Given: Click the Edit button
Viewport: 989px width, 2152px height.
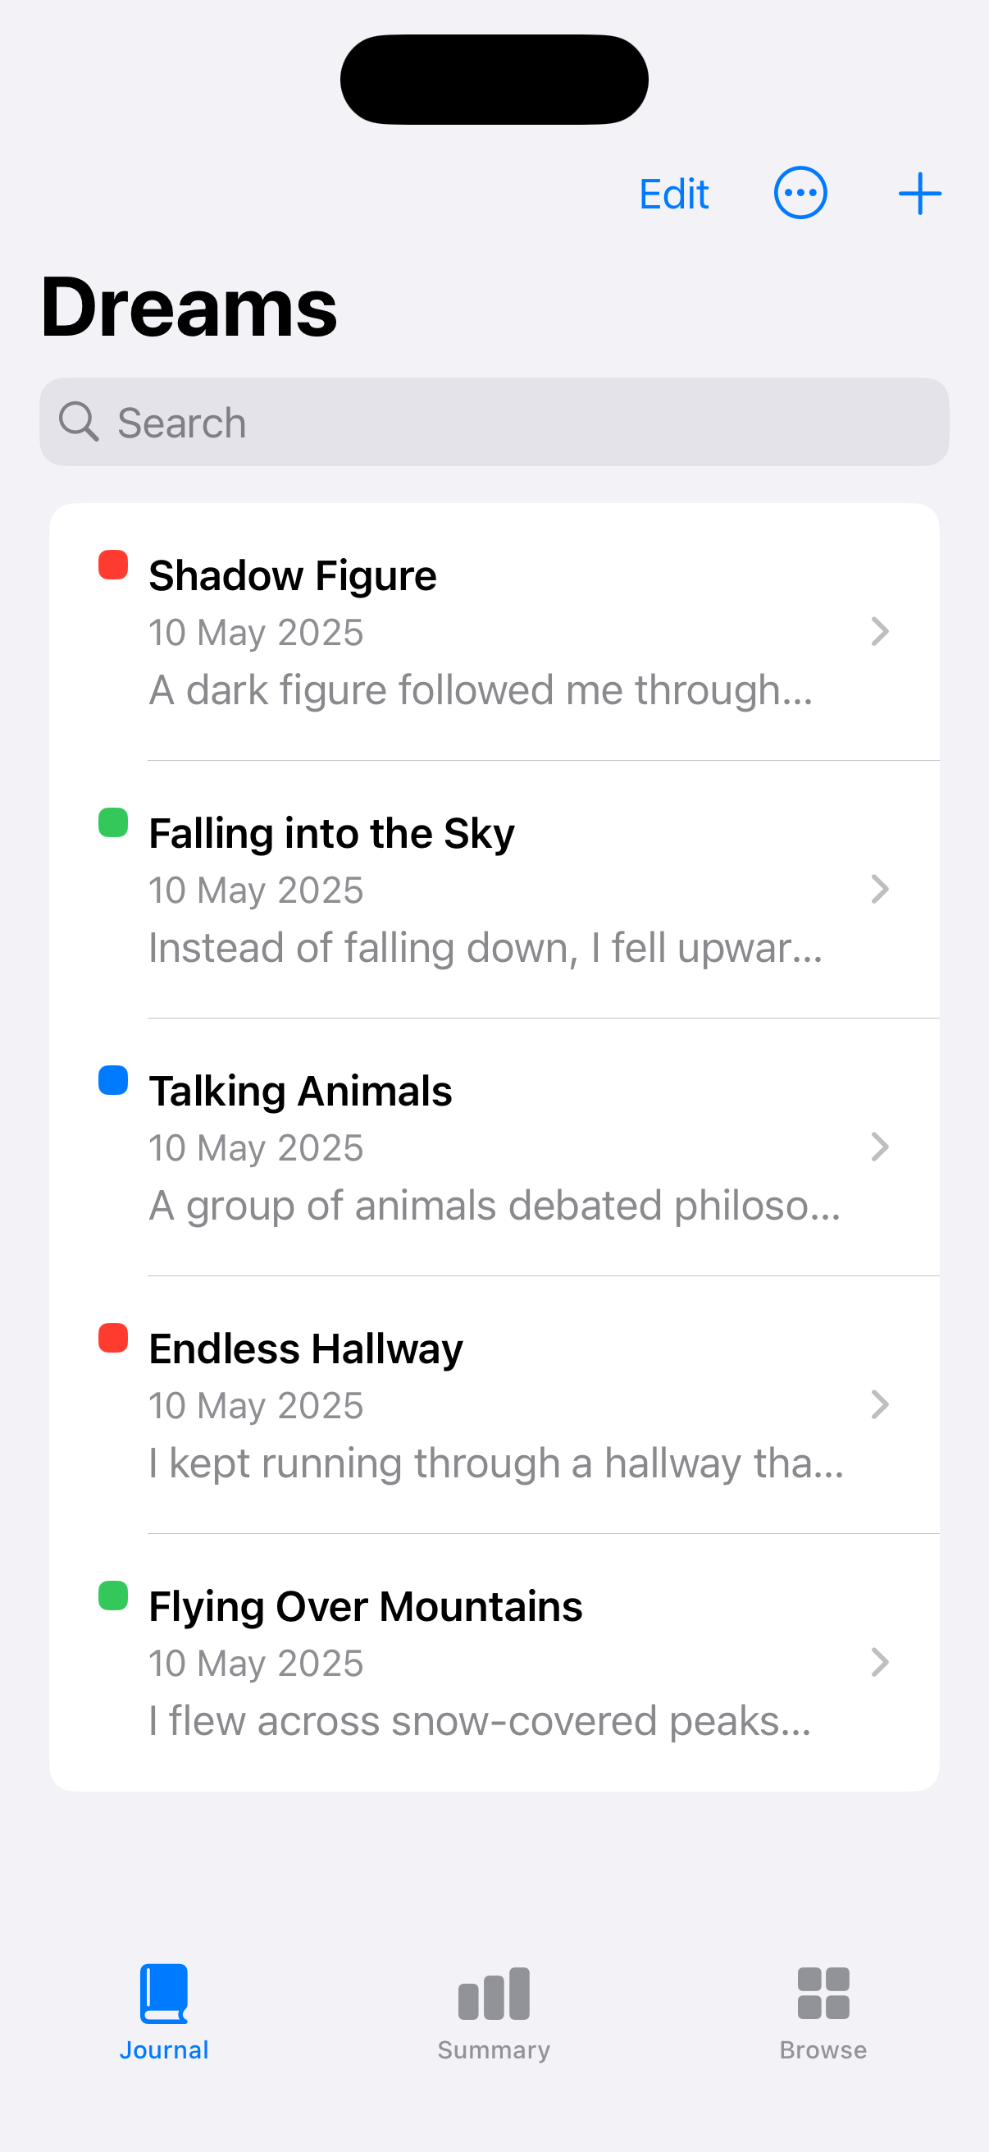Looking at the screenshot, I should tap(673, 194).
